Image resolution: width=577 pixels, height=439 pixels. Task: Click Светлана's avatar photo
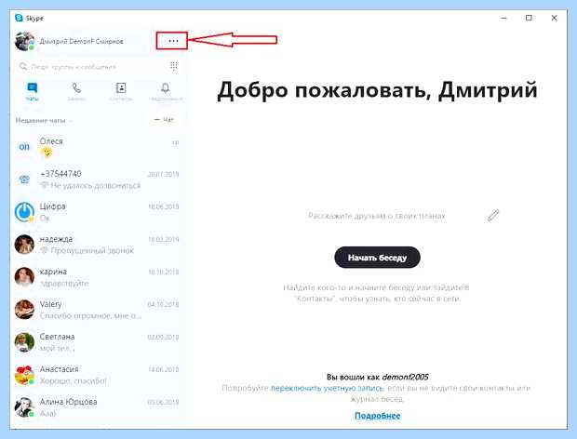tap(24, 342)
